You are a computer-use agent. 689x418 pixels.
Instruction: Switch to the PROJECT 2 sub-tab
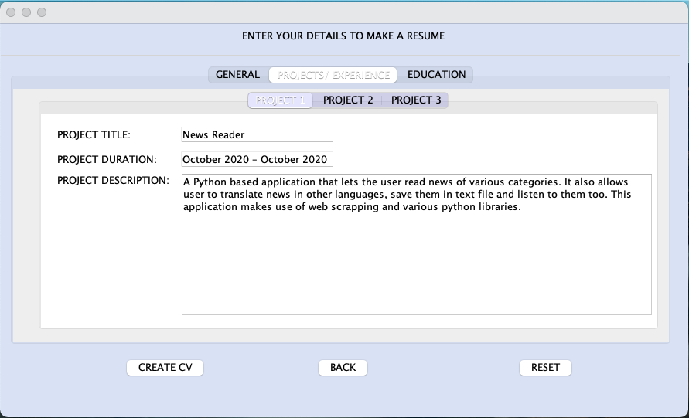click(x=348, y=100)
